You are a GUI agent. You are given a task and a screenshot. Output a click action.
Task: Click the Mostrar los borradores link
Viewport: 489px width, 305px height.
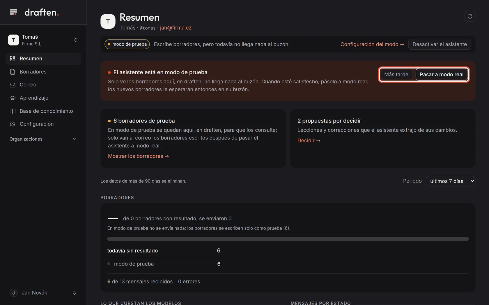[x=138, y=156]
